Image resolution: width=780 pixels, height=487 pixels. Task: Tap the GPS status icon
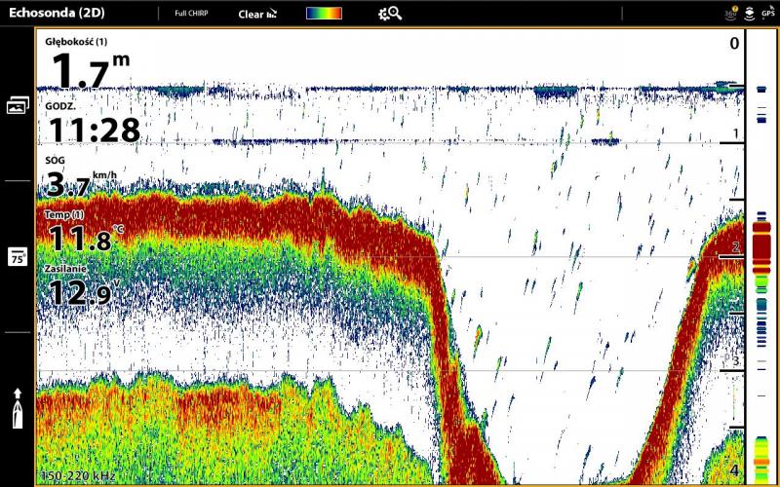point(768,14)
